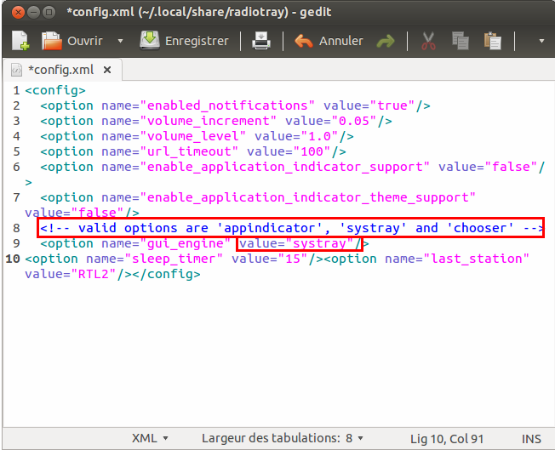Viewport: 555px width, 450px height.
Task: Click the value="100" text on line 5
Action: pos(289,151)
